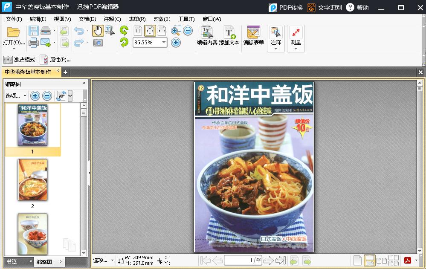Set zoom to actual size 1:1

(x=138, y=31)
